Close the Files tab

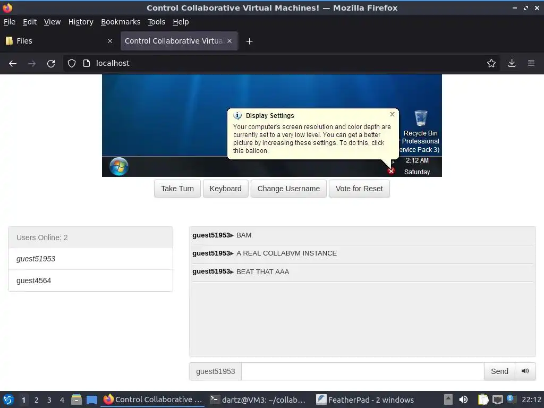110,41
